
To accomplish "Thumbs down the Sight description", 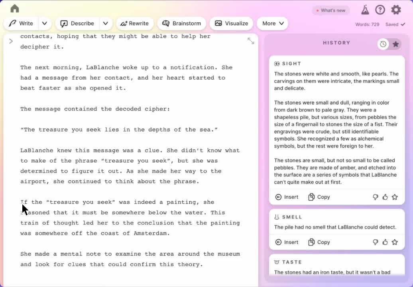I will pos(375,197).
